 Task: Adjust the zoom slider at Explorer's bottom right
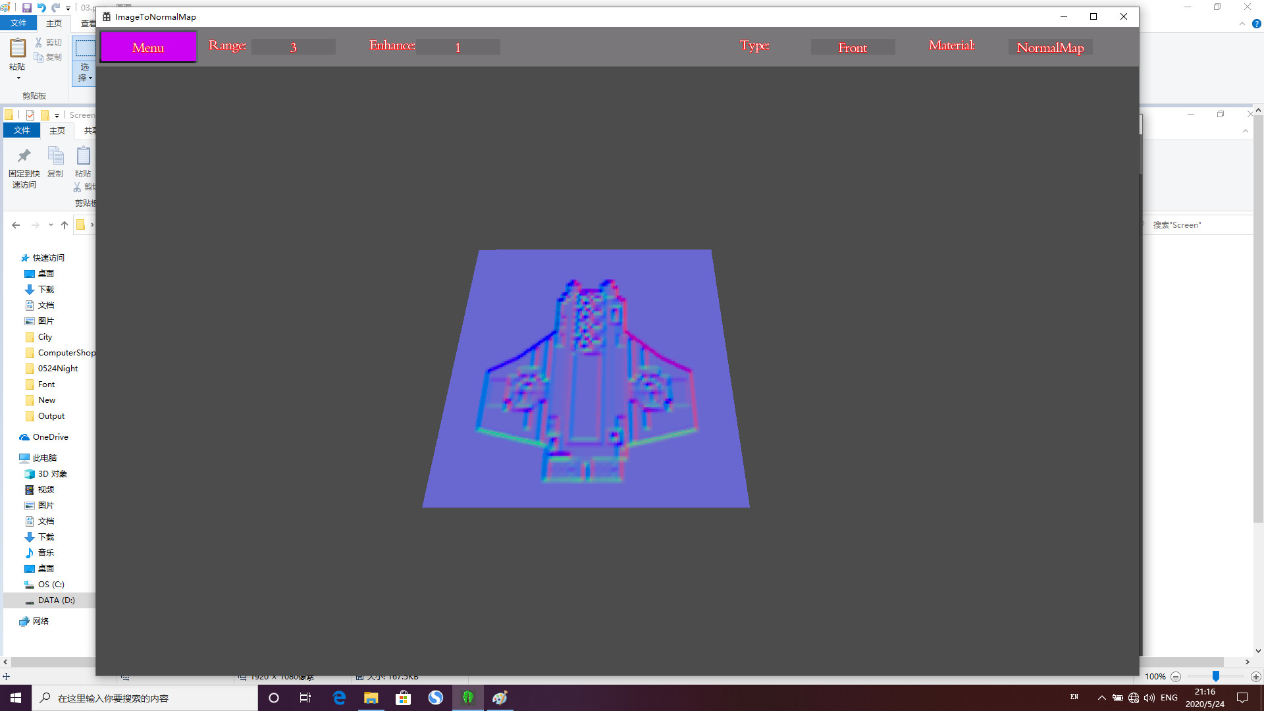click(x=1215, y=676)
